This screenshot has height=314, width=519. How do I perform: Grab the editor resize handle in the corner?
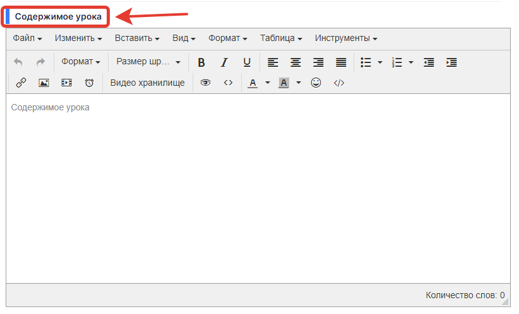coord(506,302)
